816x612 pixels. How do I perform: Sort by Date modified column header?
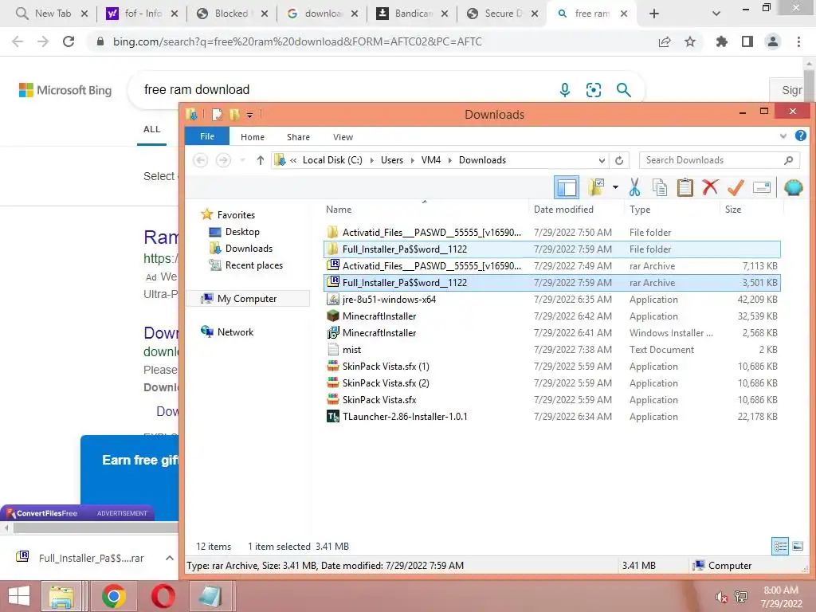pyautogui.click(x=563, y=210)
